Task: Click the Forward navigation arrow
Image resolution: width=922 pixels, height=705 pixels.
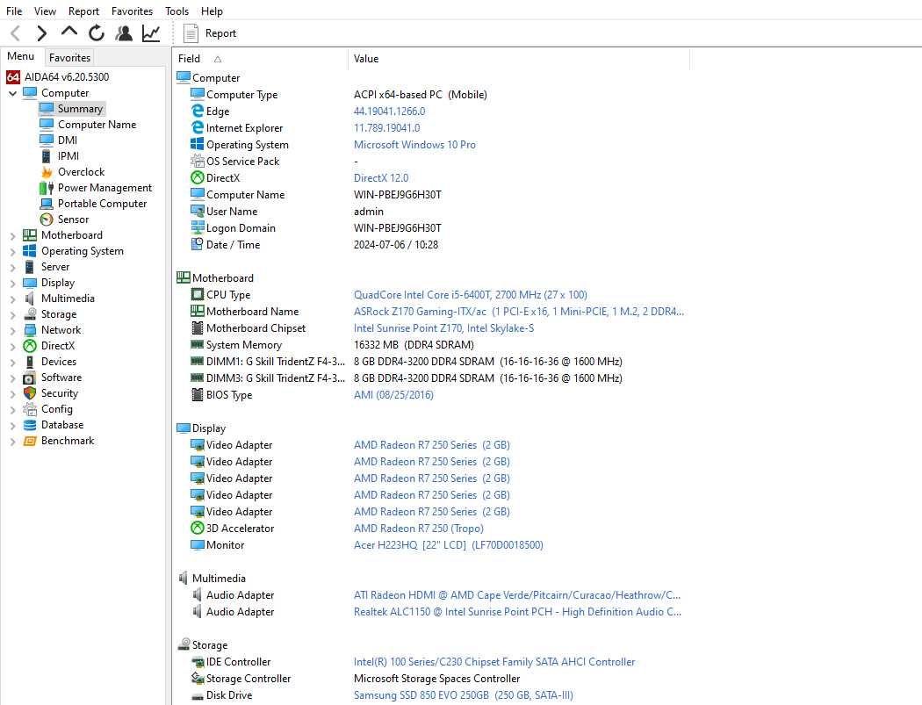Action: point(41,33)
